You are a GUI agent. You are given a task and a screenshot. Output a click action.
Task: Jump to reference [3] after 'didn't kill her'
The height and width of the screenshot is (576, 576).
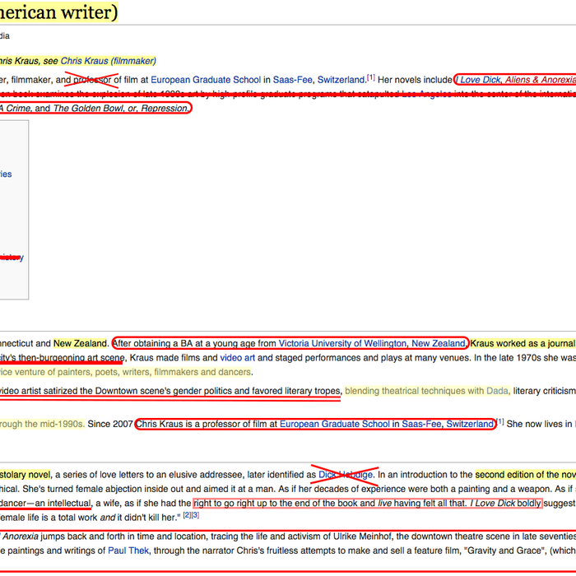(195, 515)
